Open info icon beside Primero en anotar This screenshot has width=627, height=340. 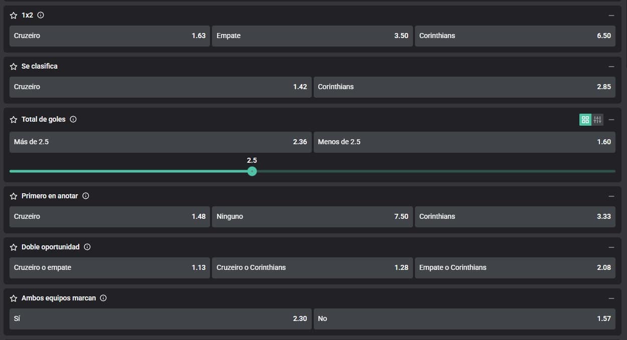(86, 196)
